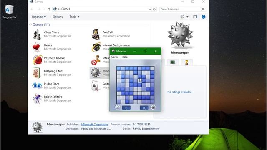Open the view options dropdown arrow
The width and height of the screenshot is (267, 150).
coord(187,17)
